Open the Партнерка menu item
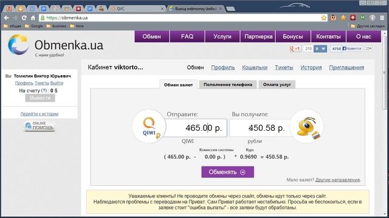Image resolution: width=389 pixels, height=218 pixels. coord(258,36)
